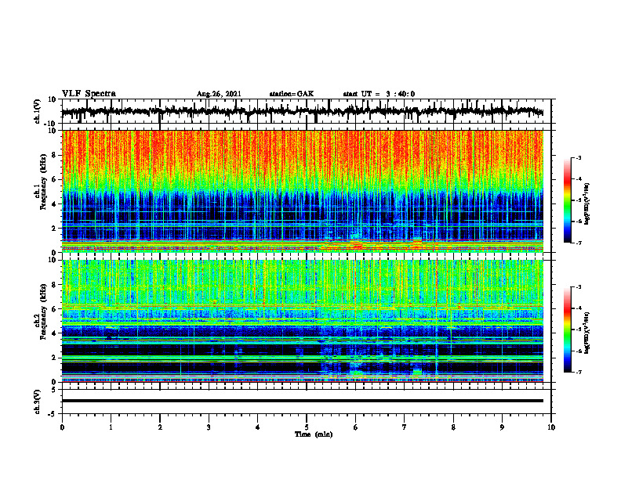Click time-axis tick label "6" at bottom
The height and width of the screenshot is (479, 621).
click(356, 427)
